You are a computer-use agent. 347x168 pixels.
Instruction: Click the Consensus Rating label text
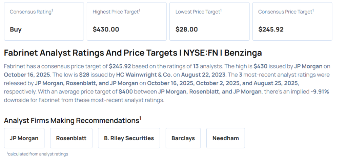(x=30, y=12)
